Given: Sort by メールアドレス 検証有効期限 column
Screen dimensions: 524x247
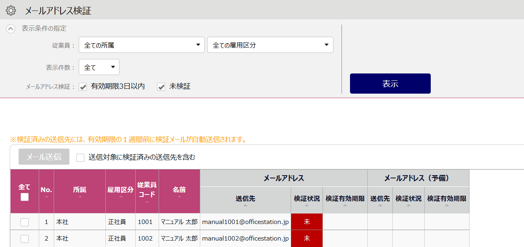Looking at the screenshot, I should pos(345,200).
